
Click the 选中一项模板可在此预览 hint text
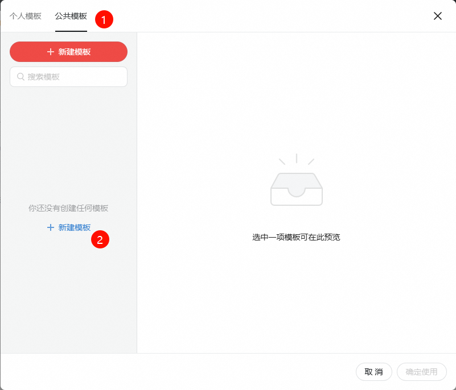coord(296,237)
